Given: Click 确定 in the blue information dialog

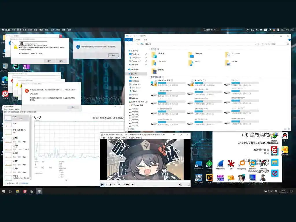Looking at the screenshot, I should [113, 55].
